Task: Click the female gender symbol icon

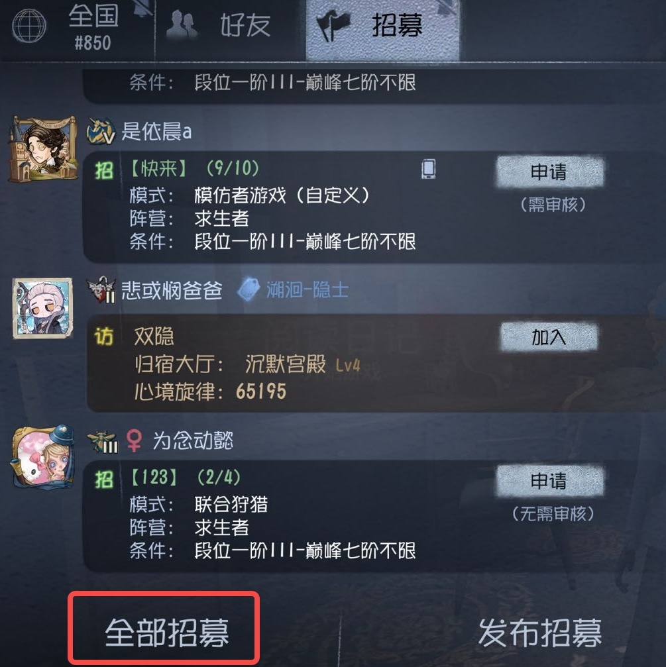Action: click(x=134, y=440)
